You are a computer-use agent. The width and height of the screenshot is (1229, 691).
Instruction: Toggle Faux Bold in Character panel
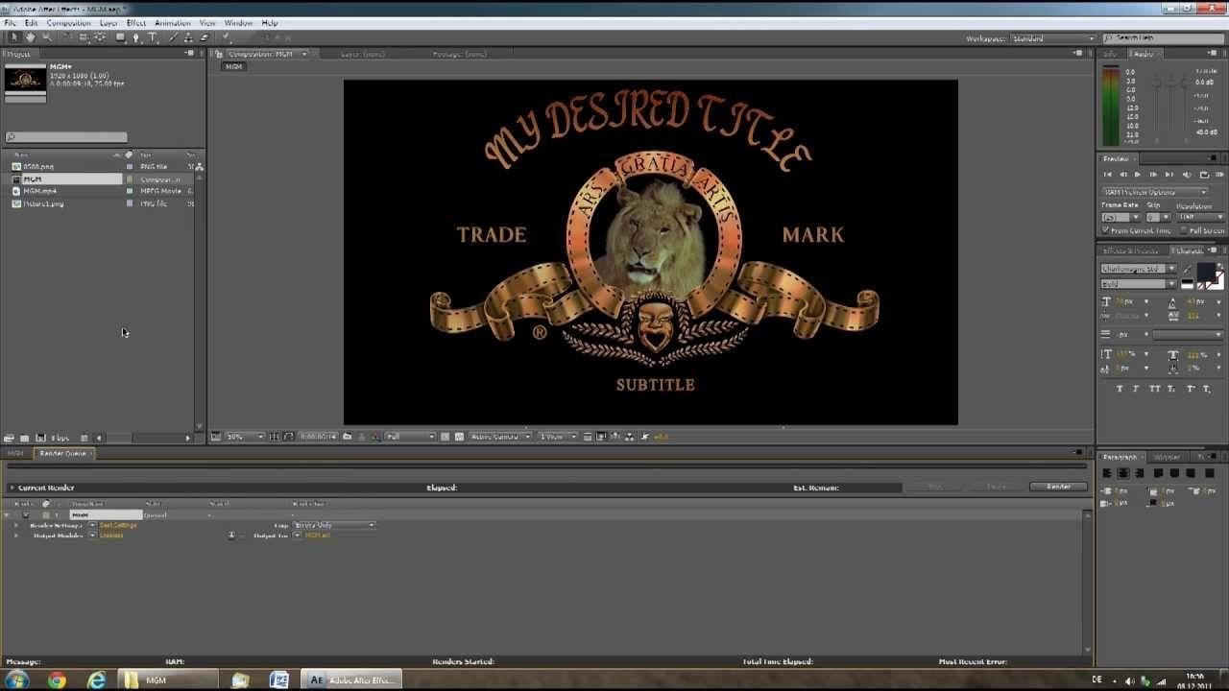point(1120,389)
